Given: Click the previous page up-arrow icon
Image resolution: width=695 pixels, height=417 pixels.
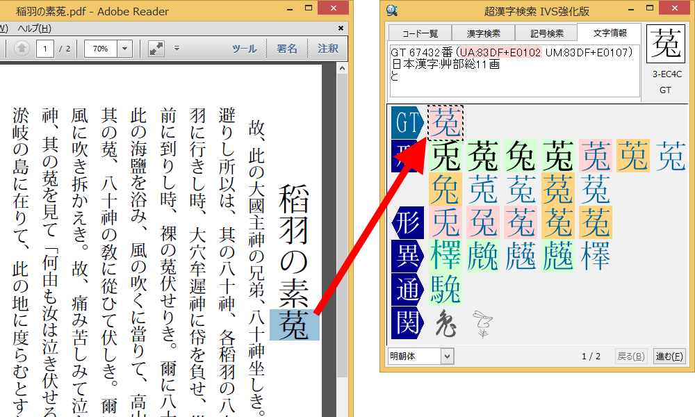Looking at the screenshot, I should (x=22, y=49).
